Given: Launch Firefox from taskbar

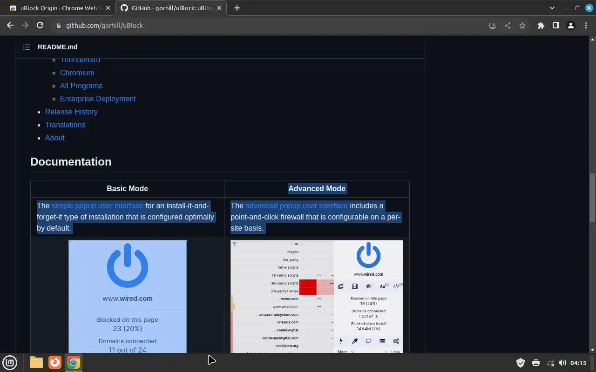Looking at the screenshot, I should point(55,362).
